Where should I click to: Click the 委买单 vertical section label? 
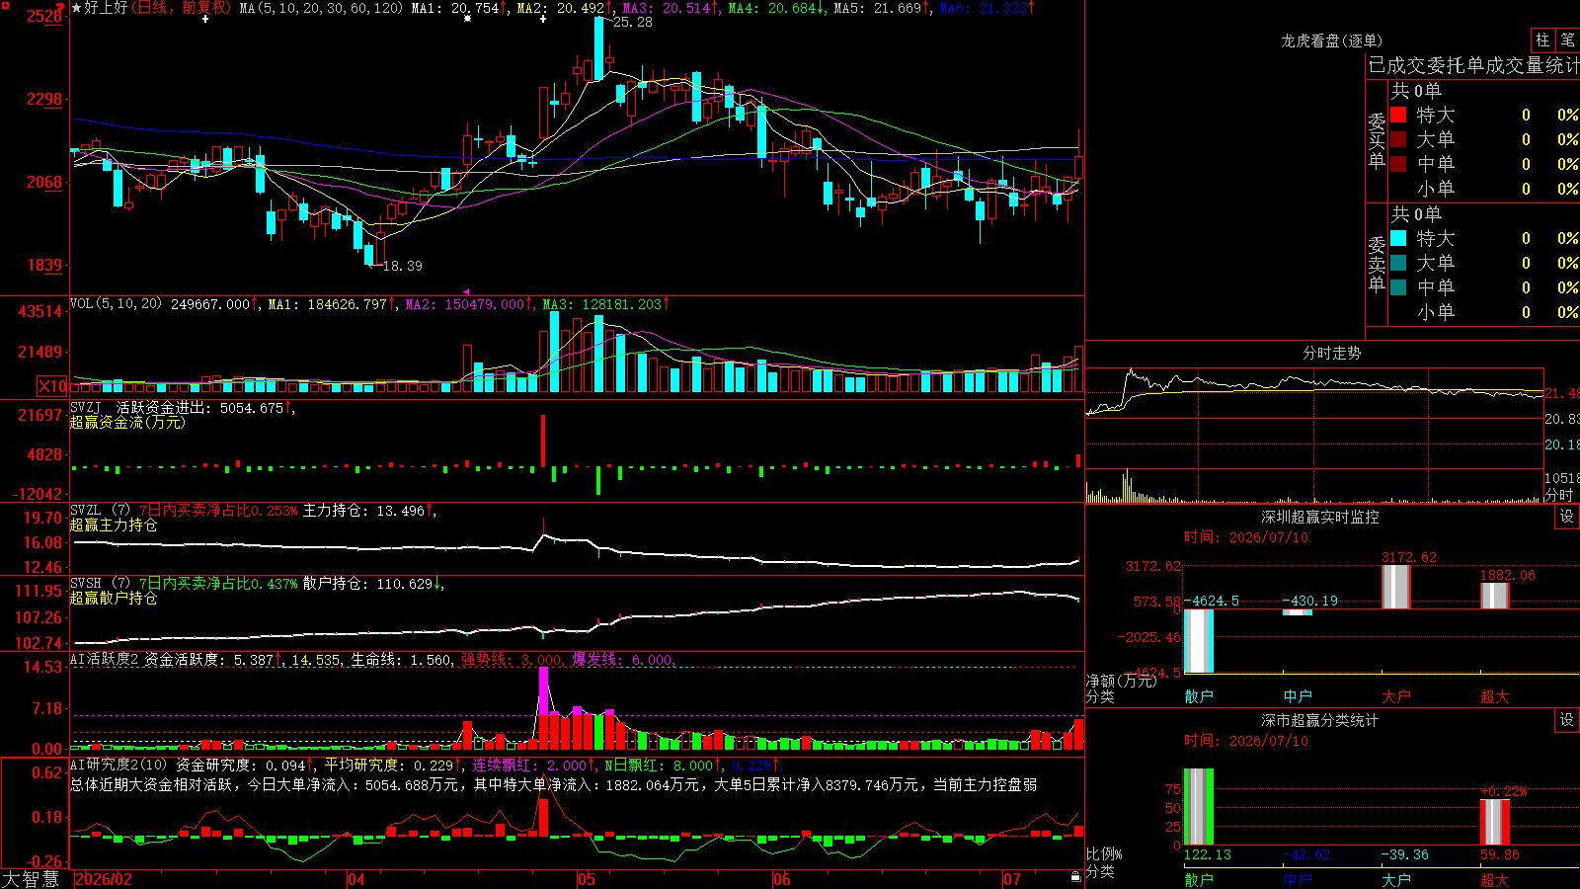coord(1377,141)
